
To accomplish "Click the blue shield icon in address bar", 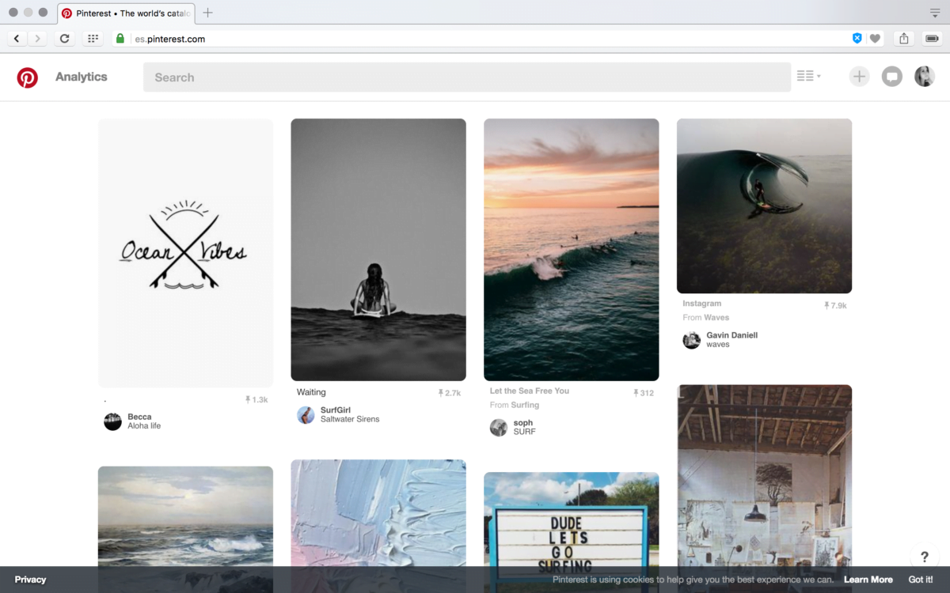I will click(857, 39).
